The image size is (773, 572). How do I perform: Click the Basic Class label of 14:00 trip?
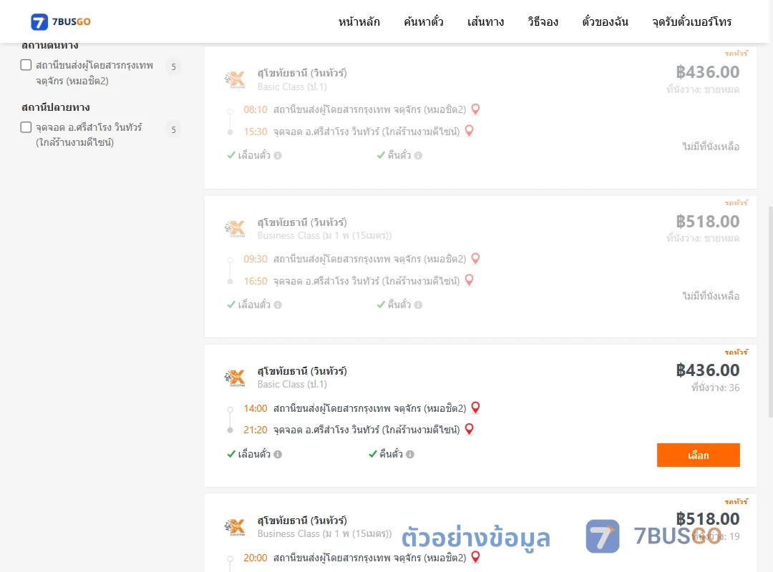tap(292, 384)
